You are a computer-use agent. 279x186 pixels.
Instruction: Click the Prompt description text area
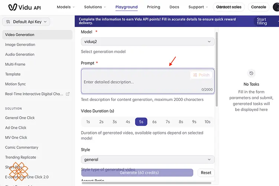point(148,81)
